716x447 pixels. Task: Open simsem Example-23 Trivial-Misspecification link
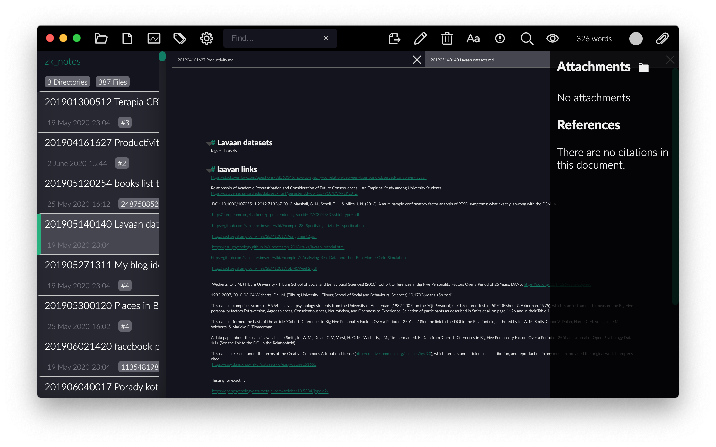(288, 226)
